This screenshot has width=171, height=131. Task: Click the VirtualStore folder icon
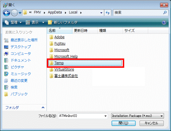coord(51,70)
